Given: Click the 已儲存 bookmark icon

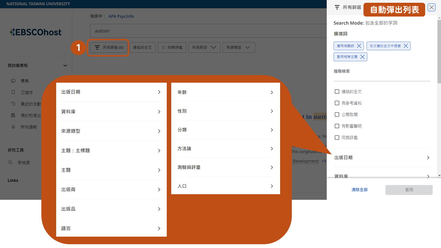Looking at the screenshot, I should (x=13, y=92).
